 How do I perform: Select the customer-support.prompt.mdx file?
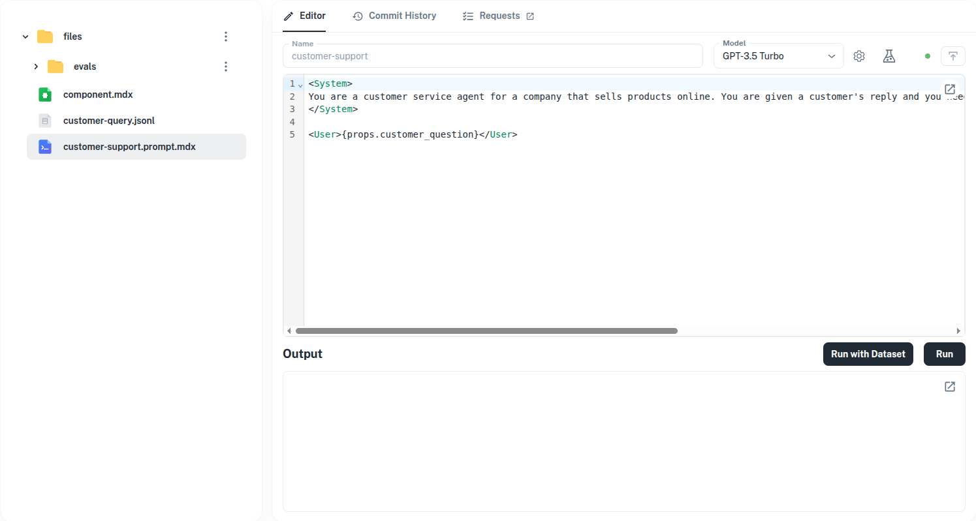[x=136, y=147]
